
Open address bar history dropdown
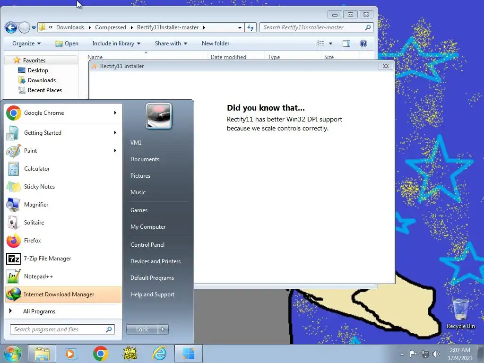click(240, 27)
